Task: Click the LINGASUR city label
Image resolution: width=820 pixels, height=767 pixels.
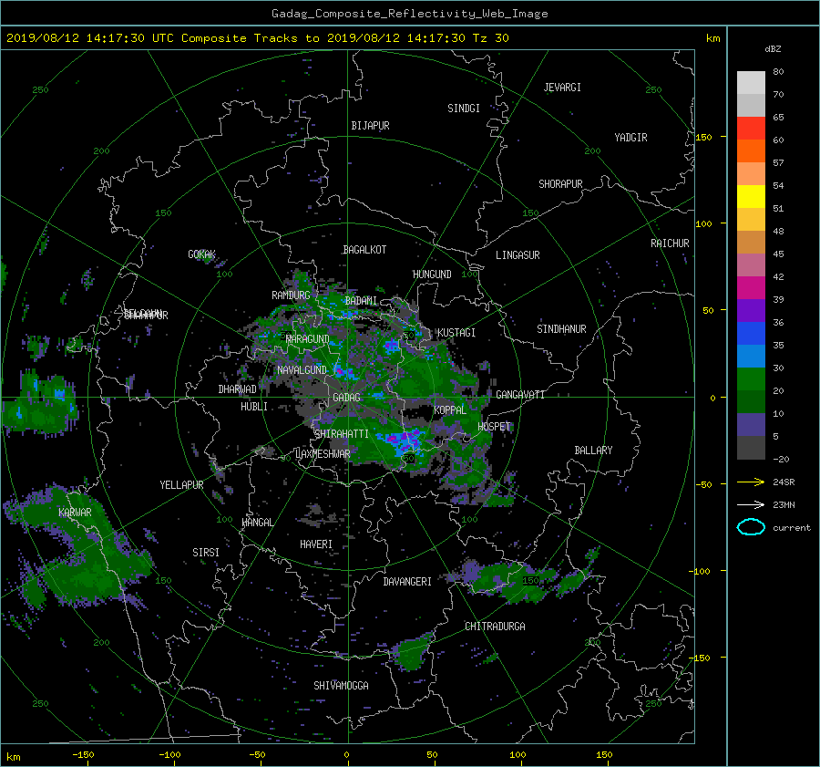Action: click(x=518, y=255)
